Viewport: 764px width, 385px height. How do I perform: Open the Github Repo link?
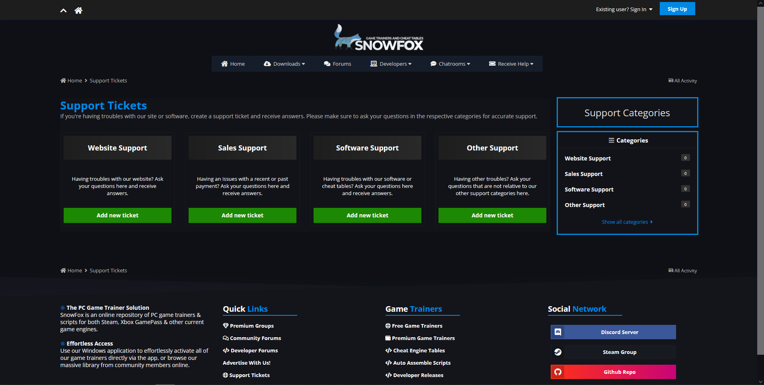[x=613, y=372]
